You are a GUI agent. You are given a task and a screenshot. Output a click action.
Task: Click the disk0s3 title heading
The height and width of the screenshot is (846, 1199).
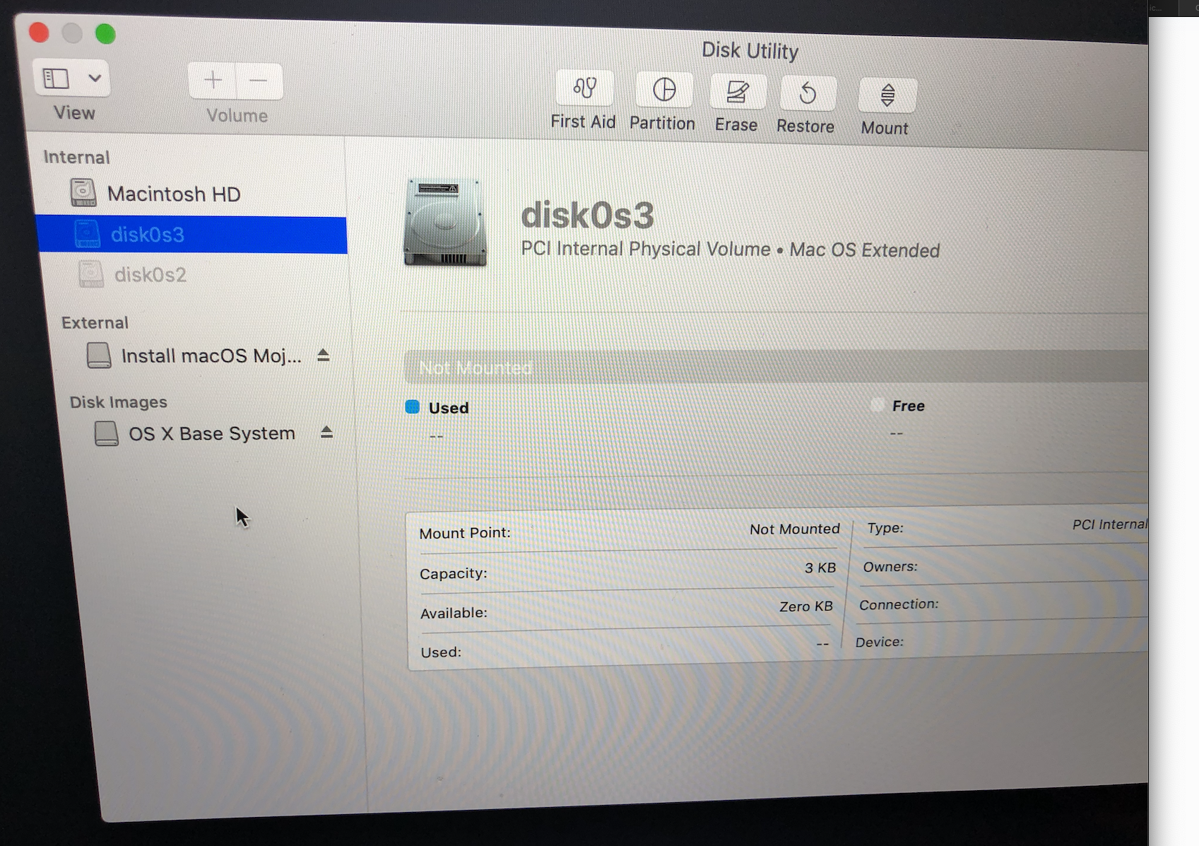(587, 215)
